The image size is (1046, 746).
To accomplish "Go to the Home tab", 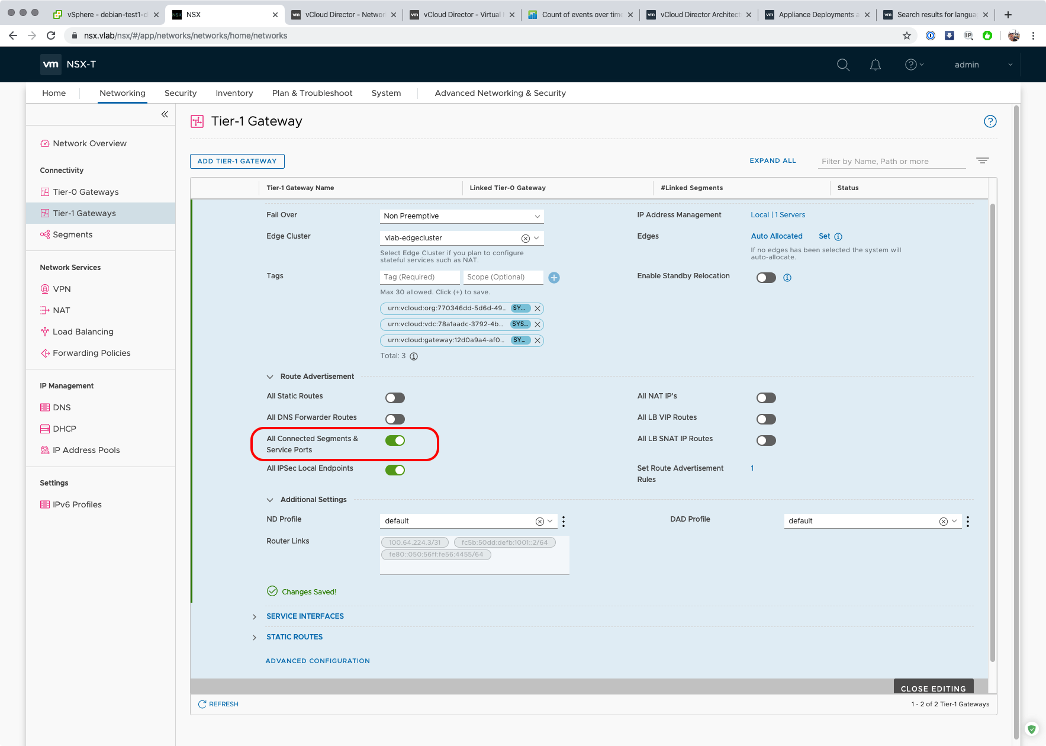I will [x=54, y=93].
